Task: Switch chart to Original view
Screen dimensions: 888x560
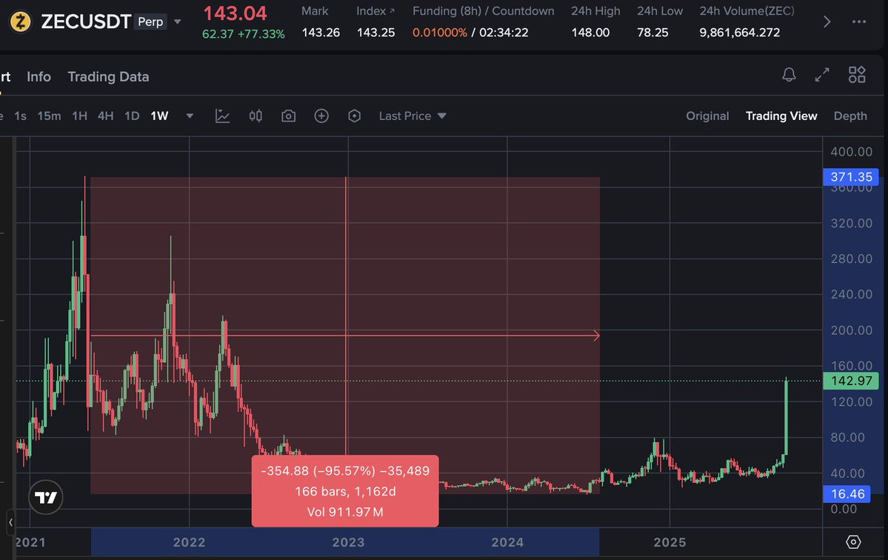Action: click(707, 116)
